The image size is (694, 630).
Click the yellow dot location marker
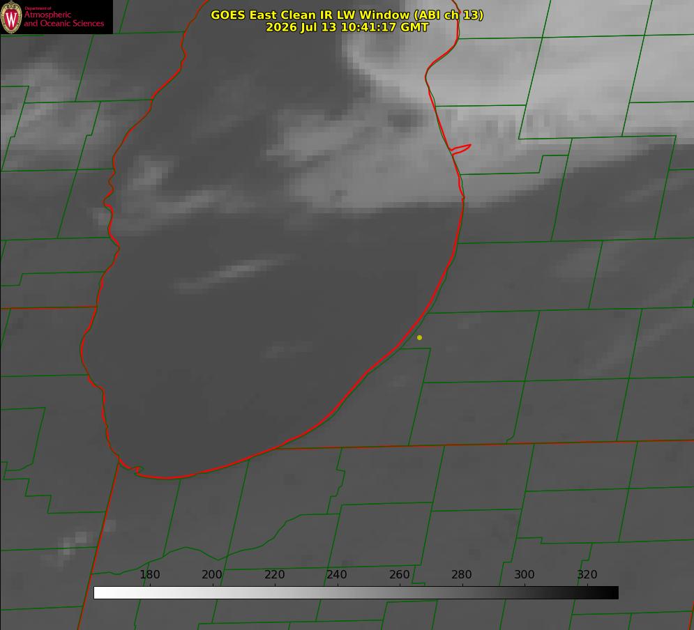click(420, 337)
